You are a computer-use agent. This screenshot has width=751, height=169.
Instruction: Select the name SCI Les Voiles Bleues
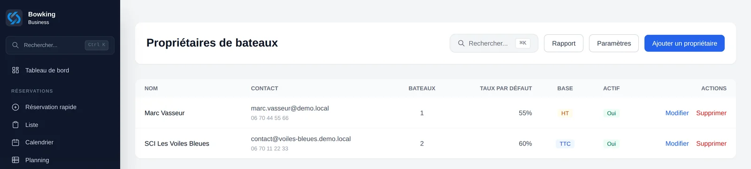177,144
